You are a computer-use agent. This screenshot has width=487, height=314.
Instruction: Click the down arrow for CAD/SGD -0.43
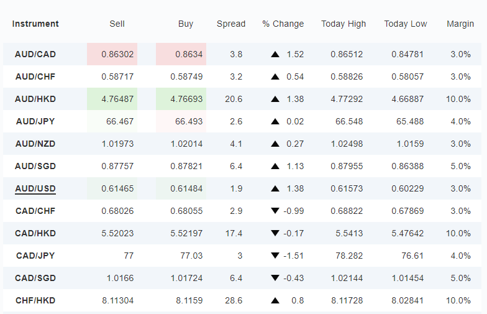pos(275,278)
